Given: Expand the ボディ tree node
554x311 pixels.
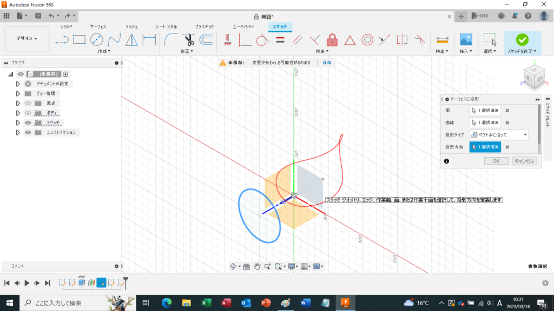Looking at the screenshot, I should (18, 113).
